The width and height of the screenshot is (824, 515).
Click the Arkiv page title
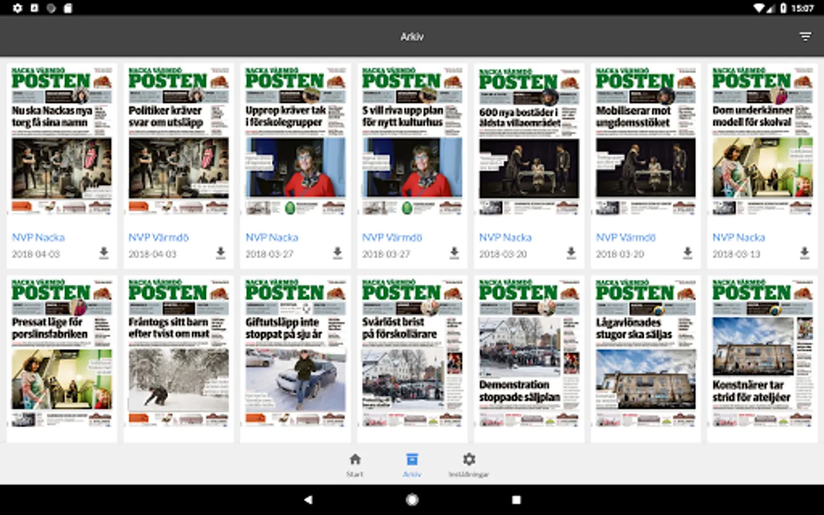point(412,37)
